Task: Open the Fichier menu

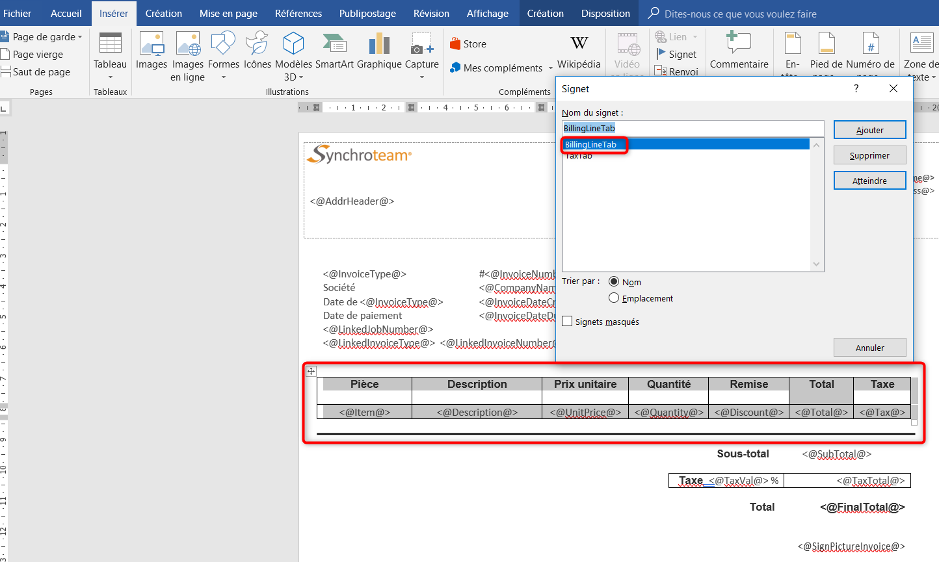Action: (17, 13)
